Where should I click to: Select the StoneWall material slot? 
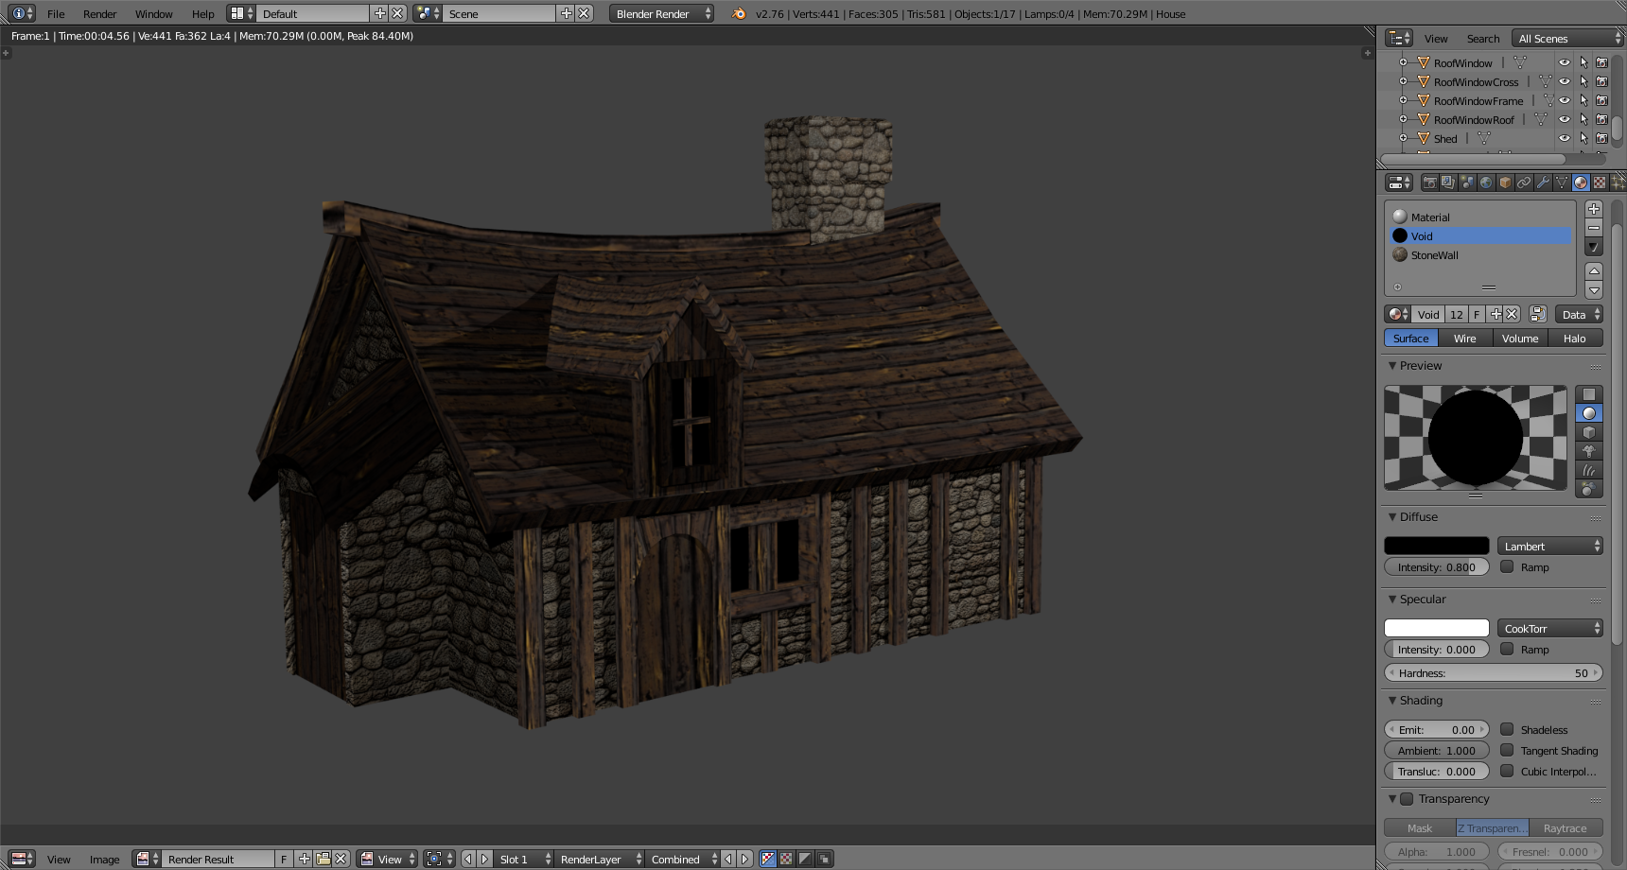click(x=1478, y=254)
